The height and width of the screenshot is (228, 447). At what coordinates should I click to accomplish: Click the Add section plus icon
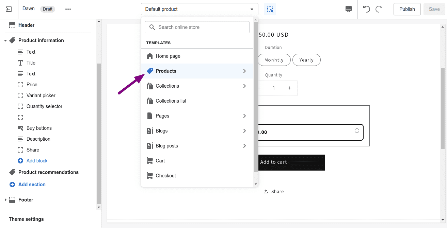[x=12, y=185]
